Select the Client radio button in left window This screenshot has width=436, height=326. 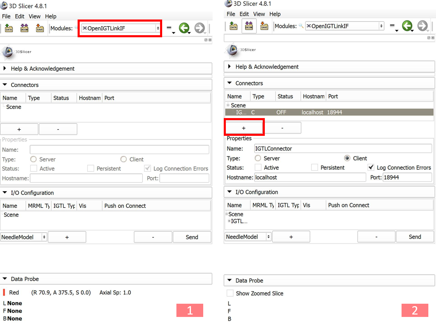click(124, 159)
